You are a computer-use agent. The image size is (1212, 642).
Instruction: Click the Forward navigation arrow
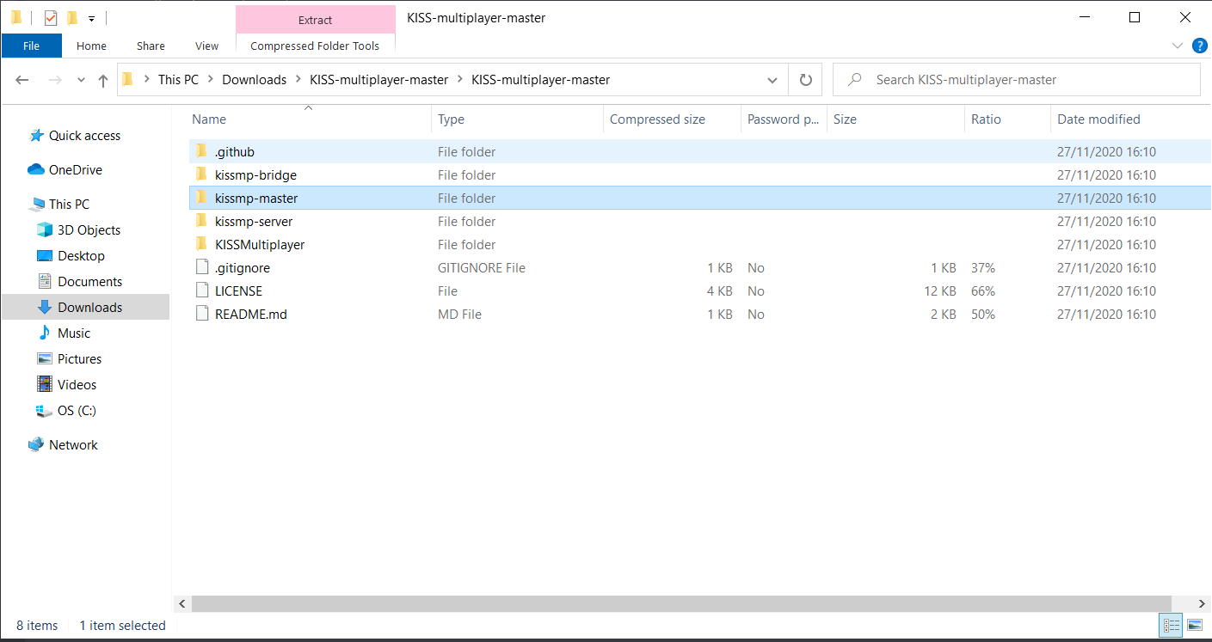pyautogui.click(x=54, y=80)
